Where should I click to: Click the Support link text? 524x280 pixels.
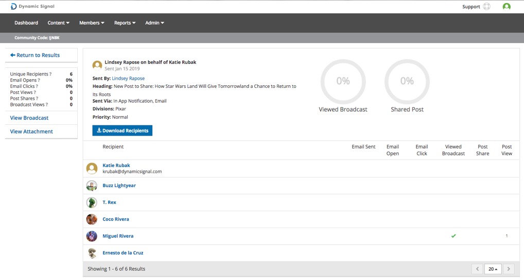[471, 7]
